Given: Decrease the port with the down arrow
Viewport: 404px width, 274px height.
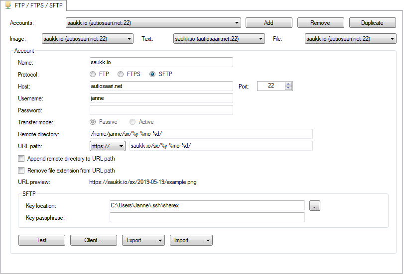Looking at the screenshot, I should tap(288, 88).
